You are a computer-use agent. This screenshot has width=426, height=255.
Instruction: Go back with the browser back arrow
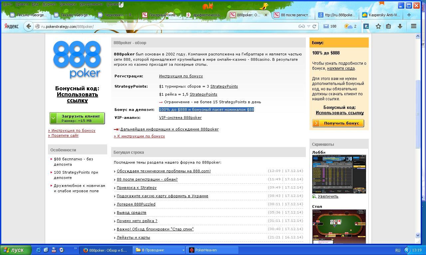[x=29, y=26]
